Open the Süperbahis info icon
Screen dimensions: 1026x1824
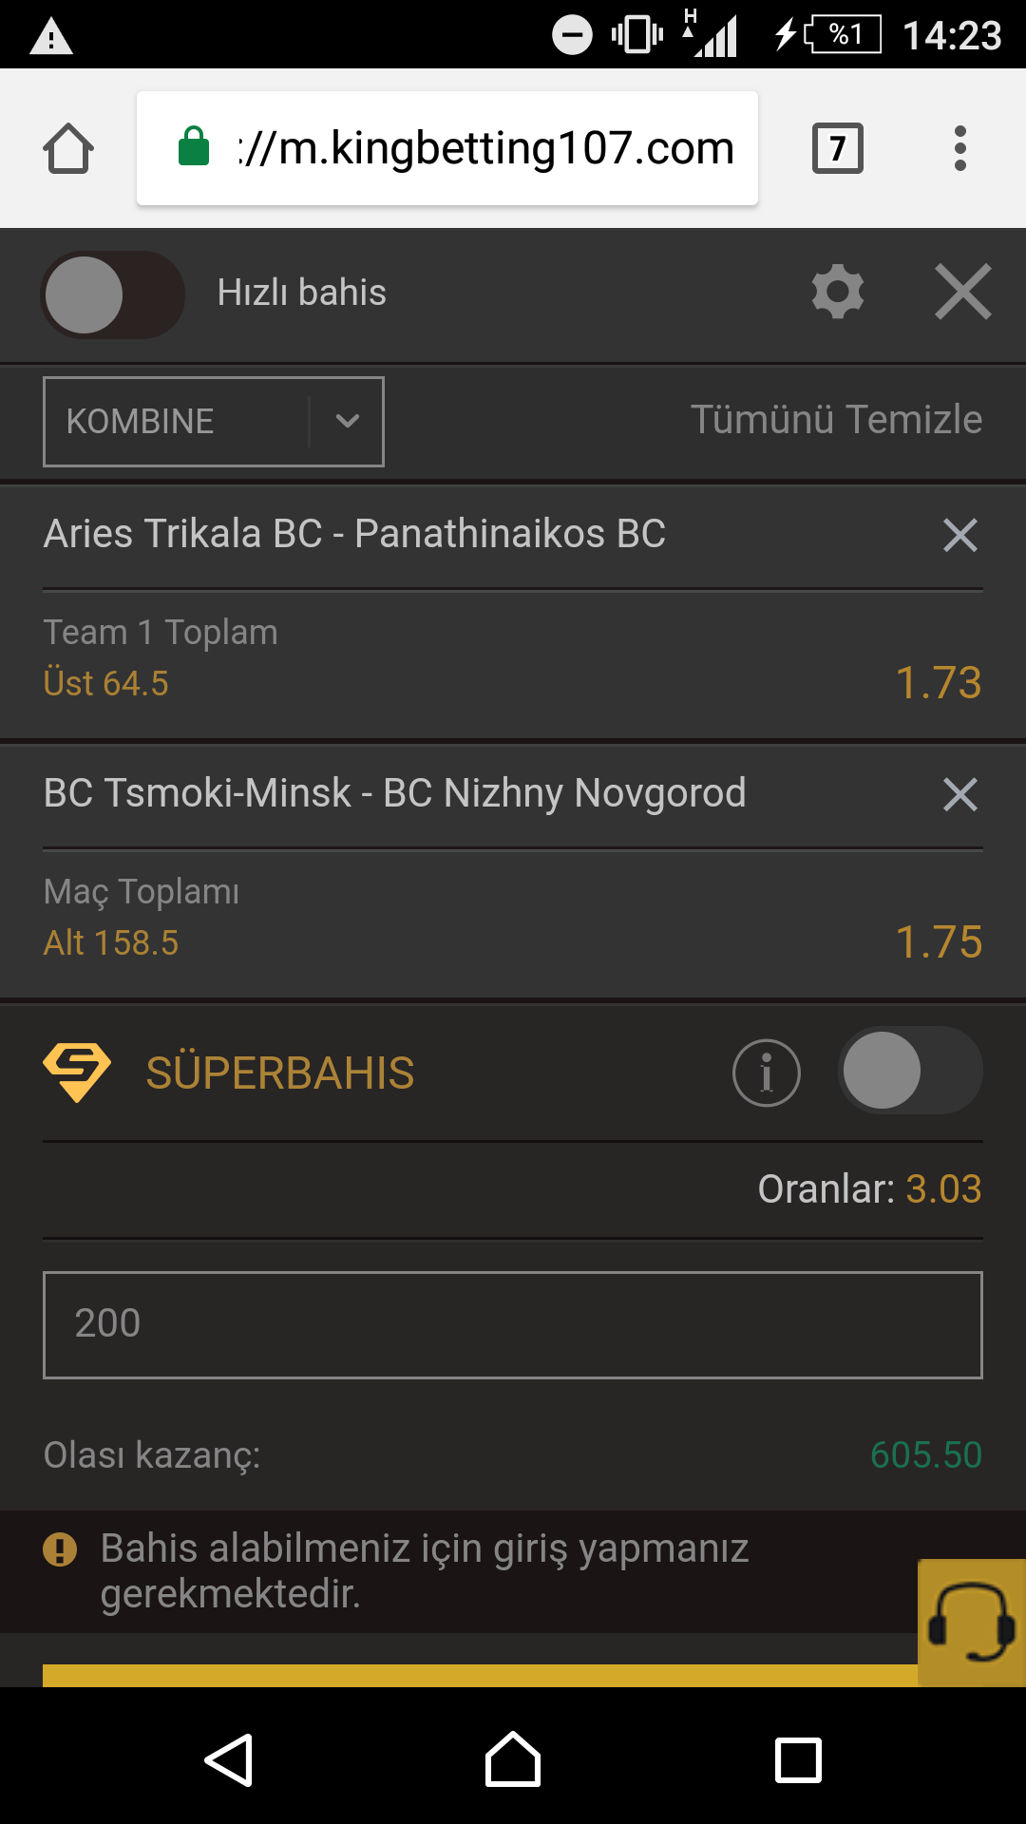767,1073
